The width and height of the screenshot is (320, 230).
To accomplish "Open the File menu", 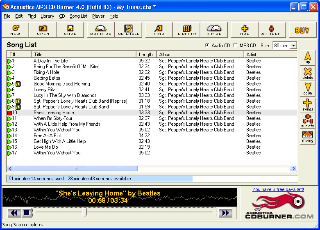I will (x=7, y=16).
